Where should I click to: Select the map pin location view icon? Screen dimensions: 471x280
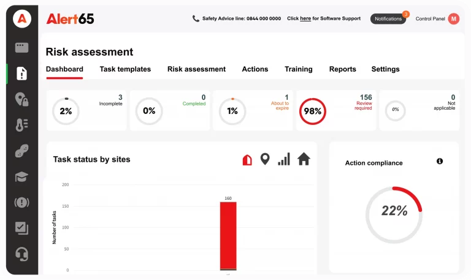pyautogui.click(x=265, y=159)
